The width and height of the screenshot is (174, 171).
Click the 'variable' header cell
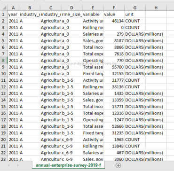93,15
